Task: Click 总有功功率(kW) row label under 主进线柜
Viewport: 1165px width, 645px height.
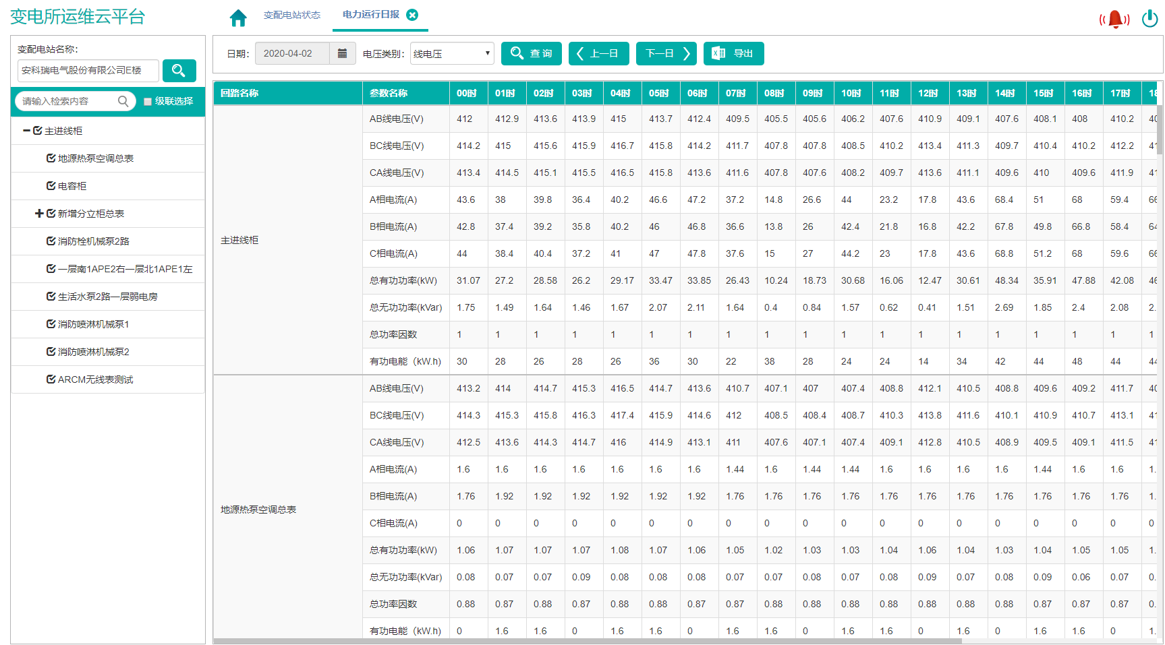Action: (x=403, y=280)
